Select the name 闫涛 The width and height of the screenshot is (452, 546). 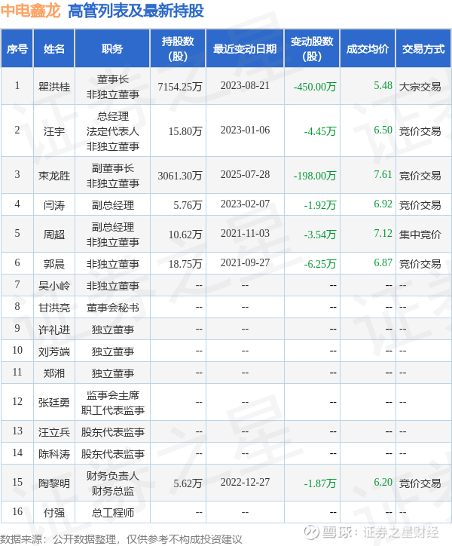click(54, 205)
